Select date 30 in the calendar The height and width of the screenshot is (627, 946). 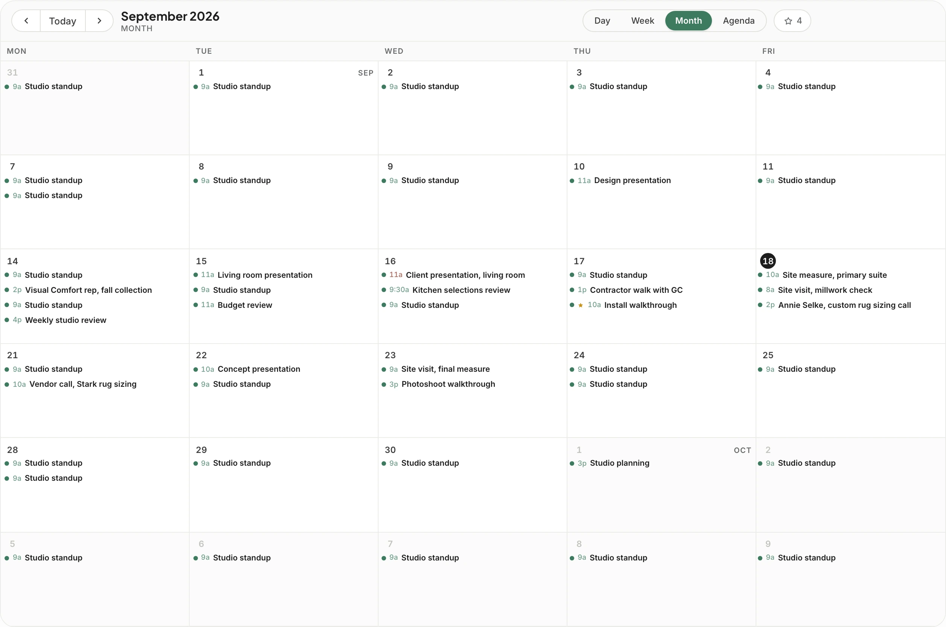click(390, 450)
